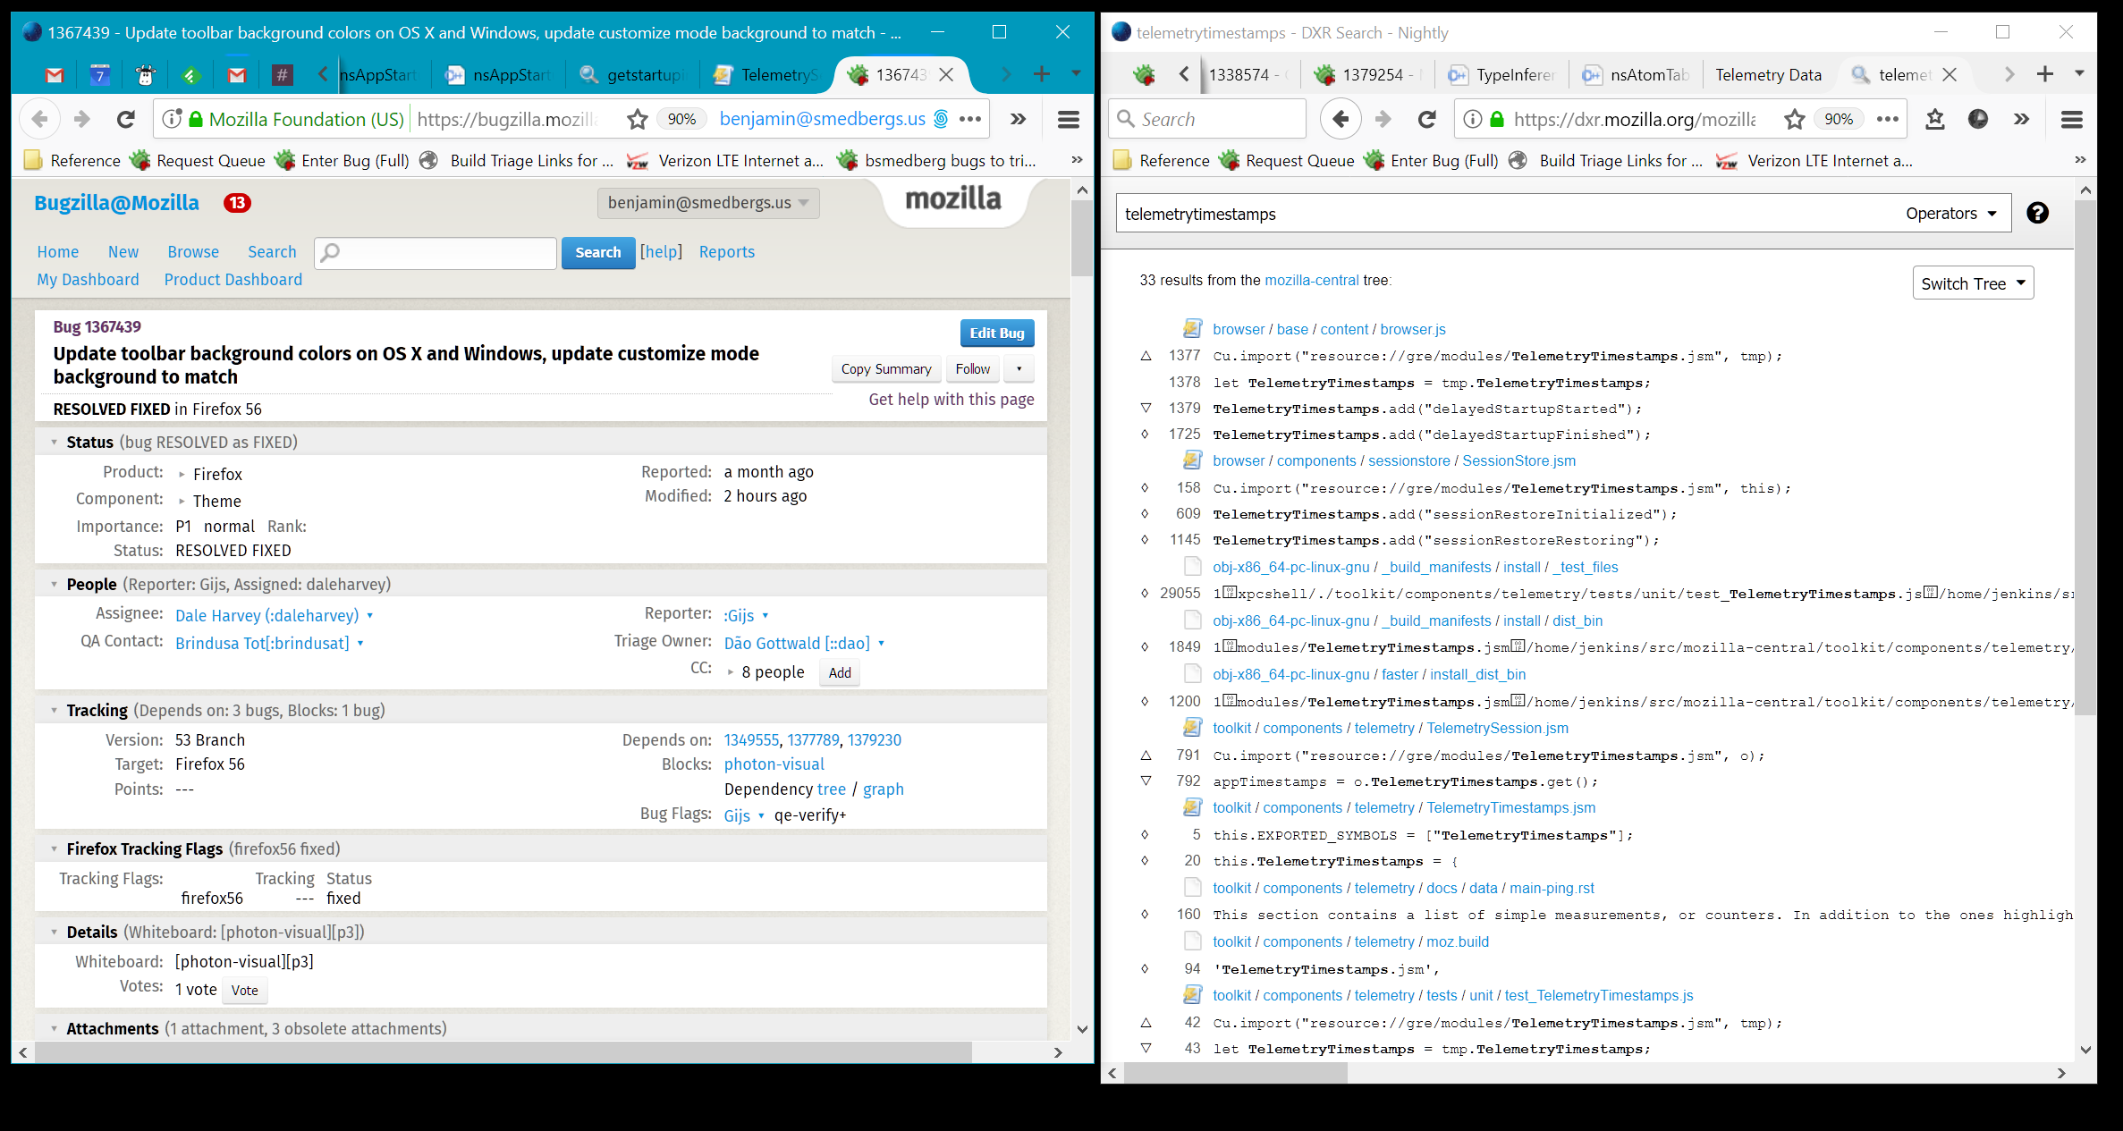Open a new tab in DXR window
This screenshot has width=2123, height=1131.
[2044, 75]
